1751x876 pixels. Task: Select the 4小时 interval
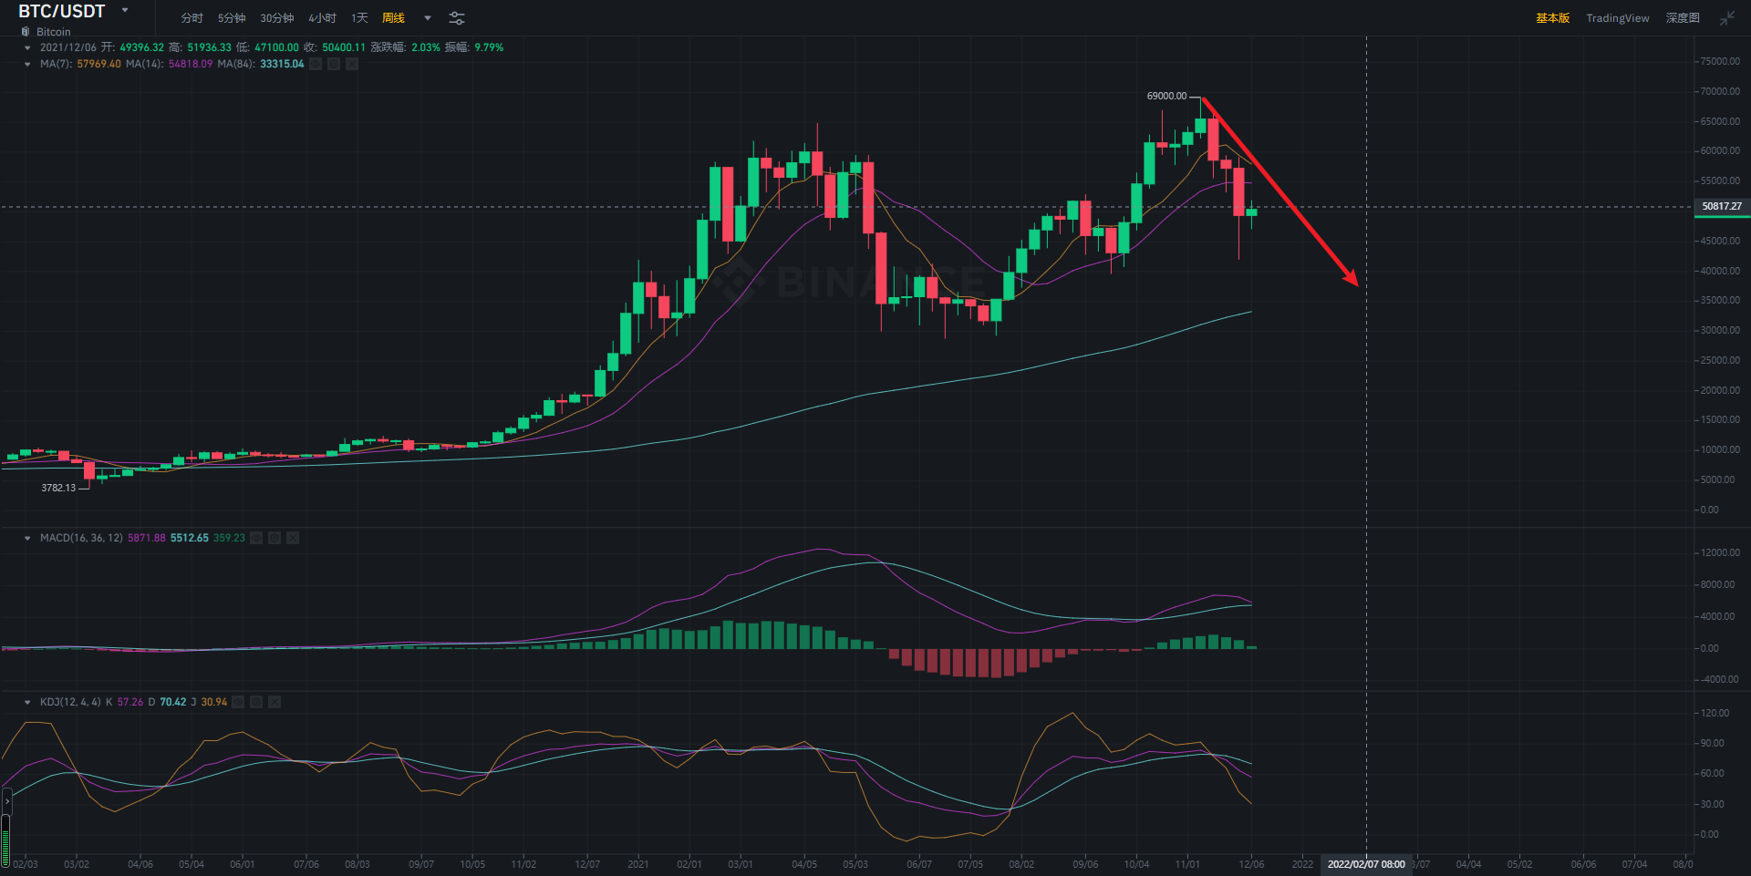322,18
